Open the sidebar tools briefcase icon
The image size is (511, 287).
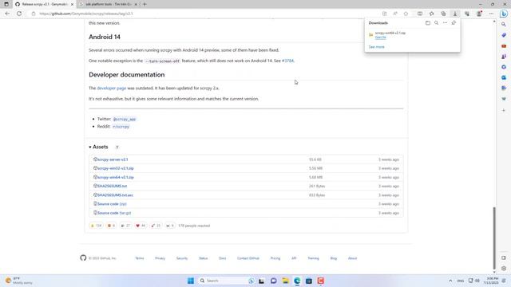504,46
